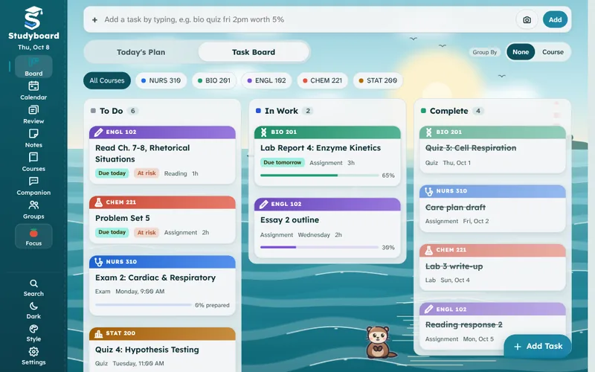Open the Lab 3 write-up title
595x372 pixels.
pyautogui.click(x=454, y=266)
